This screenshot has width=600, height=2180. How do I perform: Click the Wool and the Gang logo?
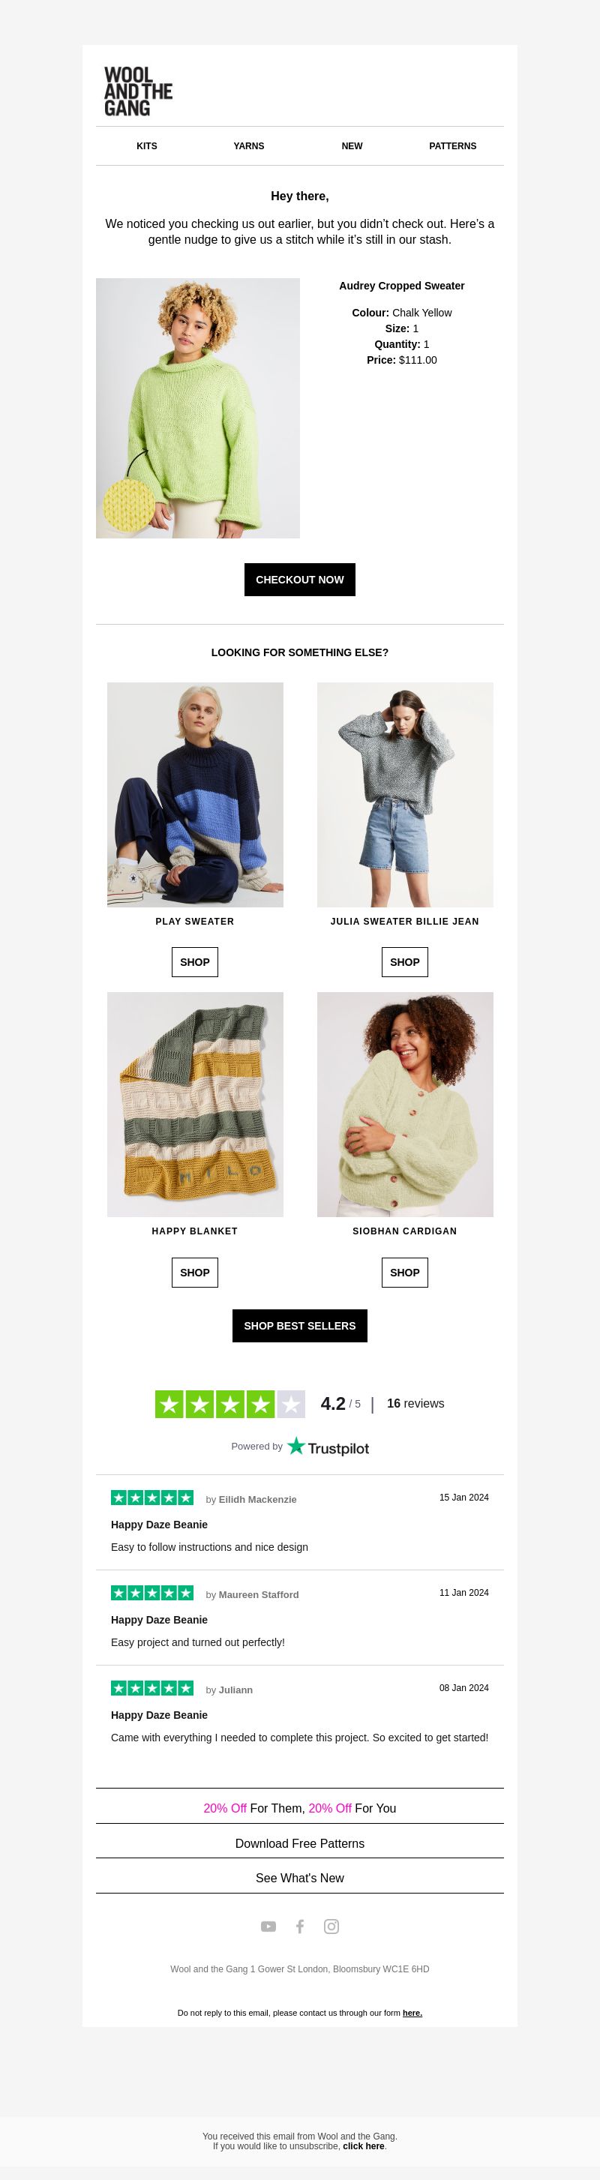pos(138,91)
